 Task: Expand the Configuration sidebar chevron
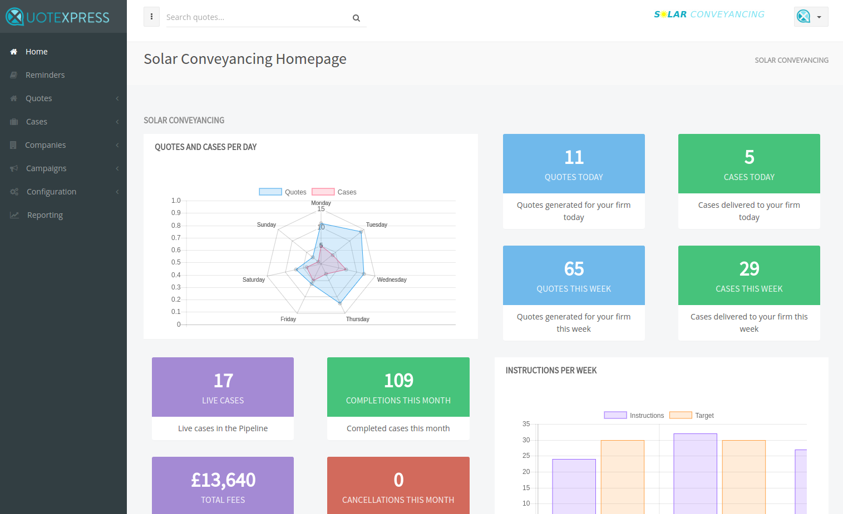[117, 192]
